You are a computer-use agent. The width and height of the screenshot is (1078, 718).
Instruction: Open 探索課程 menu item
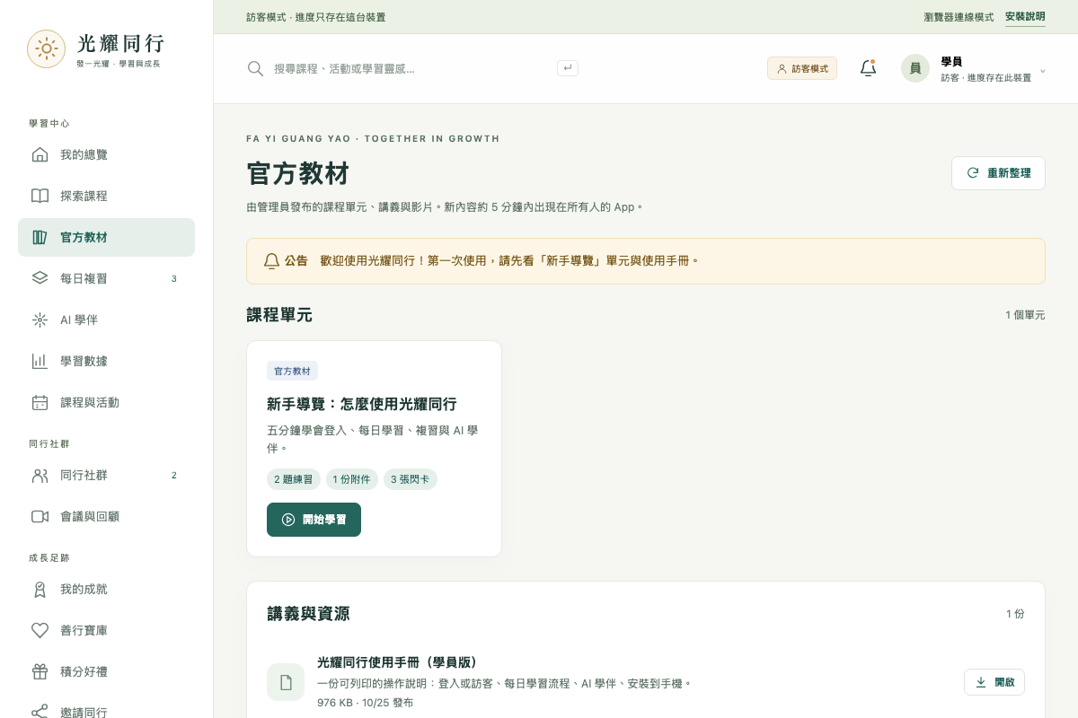tap(106, 196)
